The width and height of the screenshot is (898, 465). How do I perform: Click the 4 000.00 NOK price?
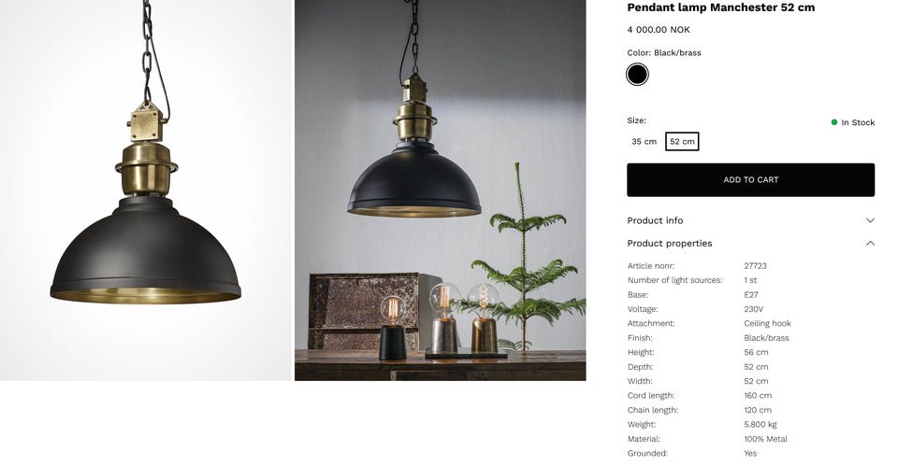coord(658,30)
